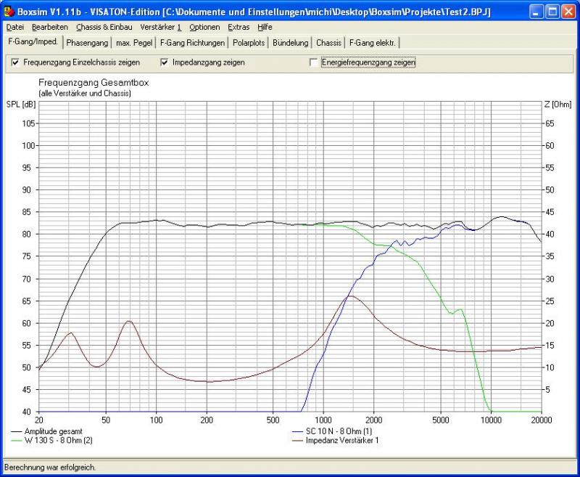Open the Chassis & Einbau menu
580x477 pixels.
click(x=104, y=27)
